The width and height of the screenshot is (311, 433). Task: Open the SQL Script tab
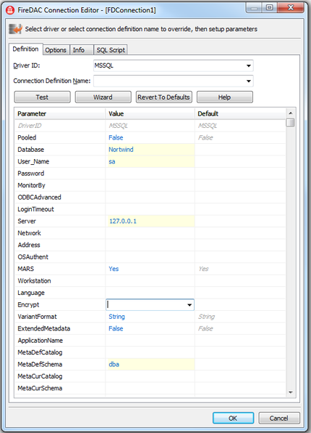click(111, 50)
